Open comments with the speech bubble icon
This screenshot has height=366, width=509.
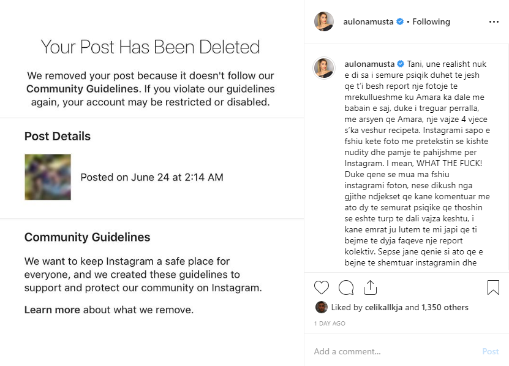[x=346, y=288]
